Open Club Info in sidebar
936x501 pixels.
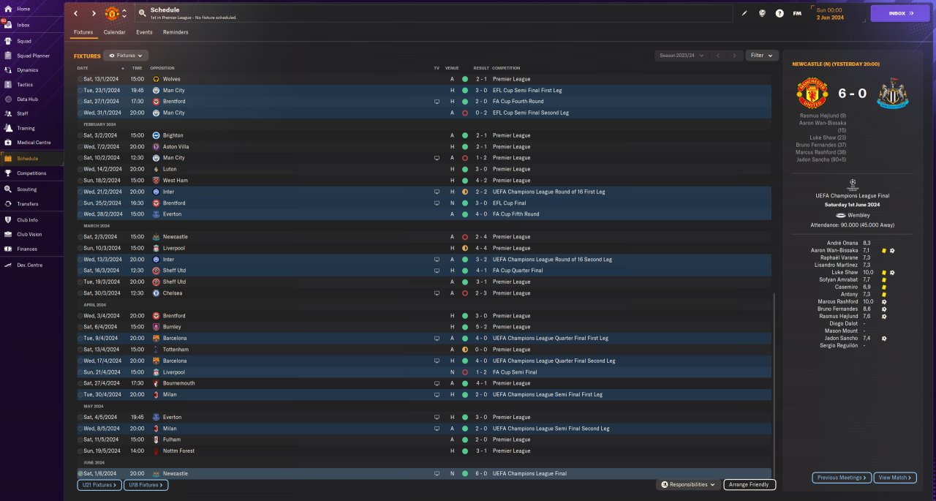pos(27,219)
